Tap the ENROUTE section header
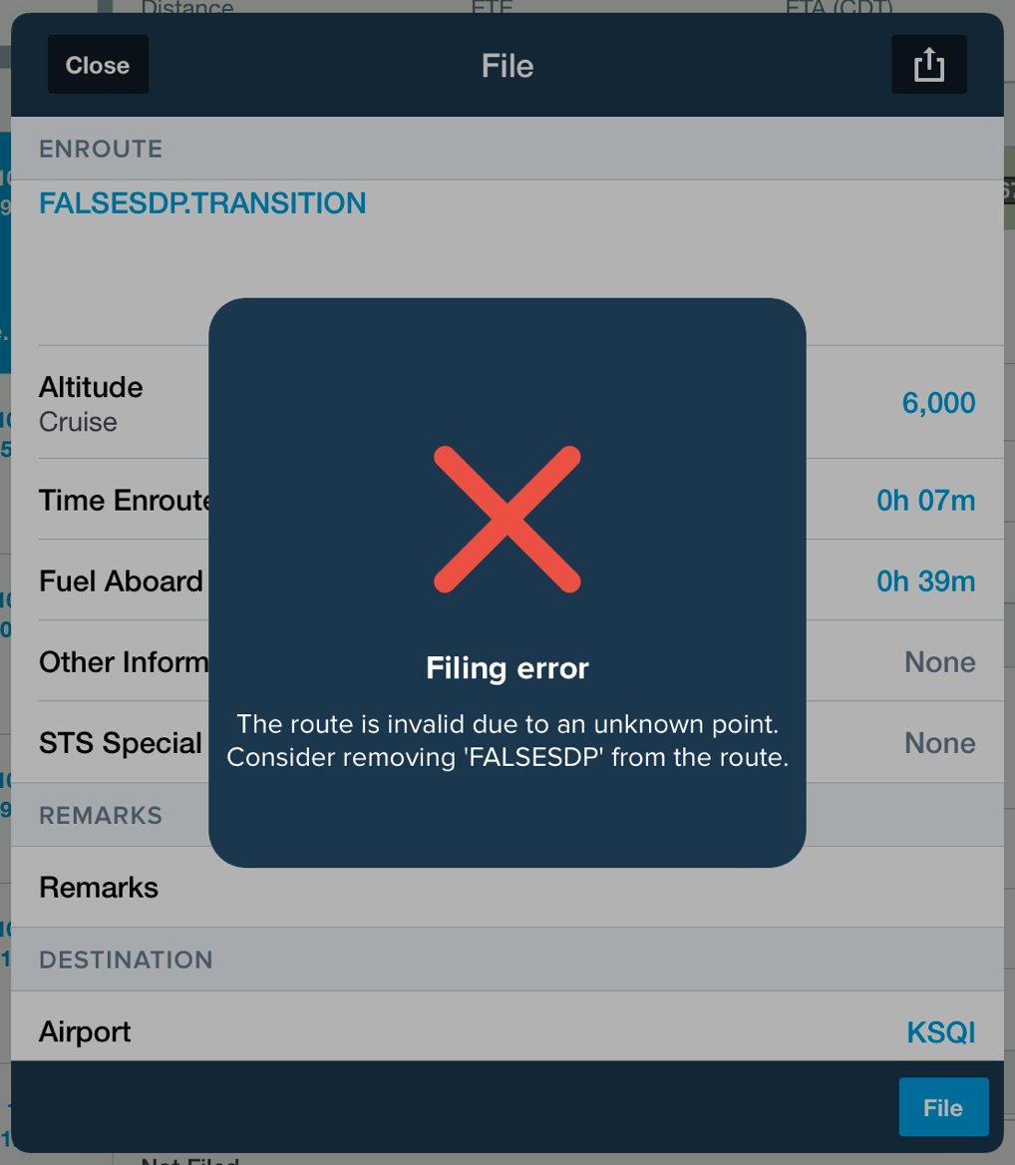 [x=101, y=149]
